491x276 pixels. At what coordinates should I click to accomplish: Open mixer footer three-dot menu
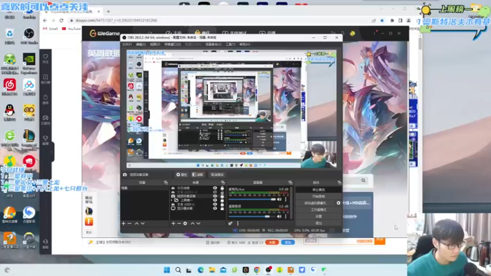point(238,223)
